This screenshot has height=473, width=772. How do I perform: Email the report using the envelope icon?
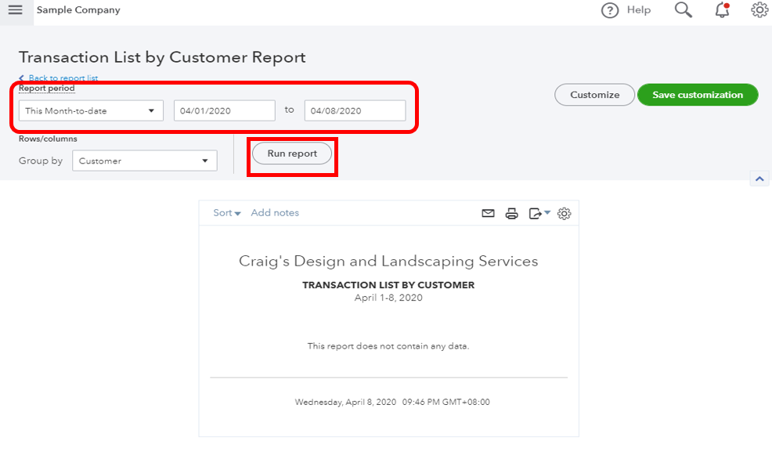click(x=488, y=213)
